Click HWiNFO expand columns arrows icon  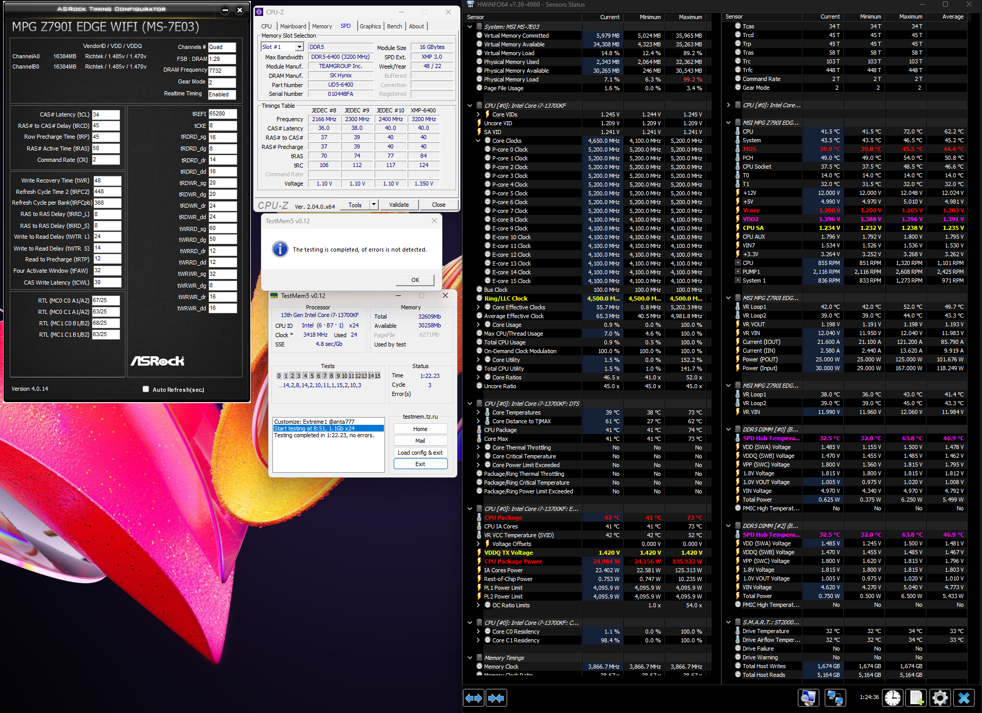coord(473,698)
